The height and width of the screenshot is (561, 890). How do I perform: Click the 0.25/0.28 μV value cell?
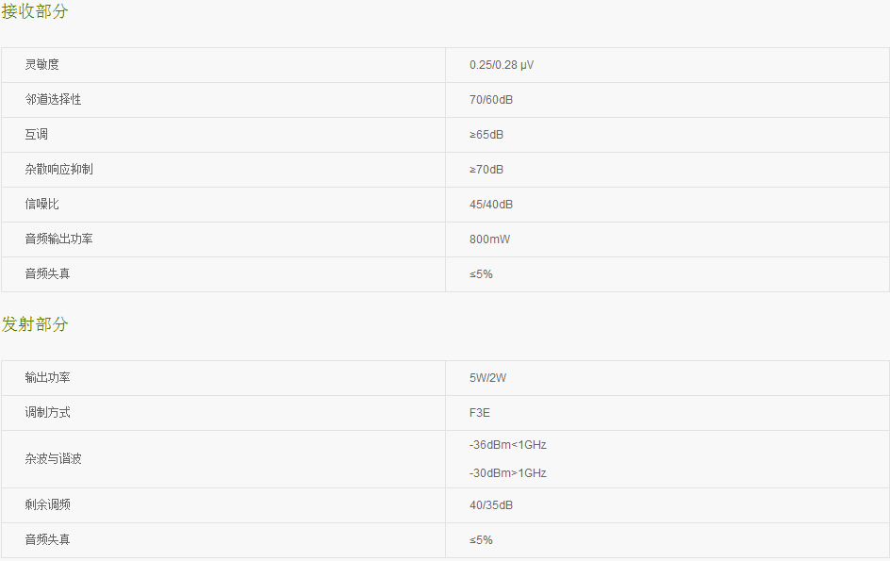pyautogui.click(x=667, y=65)
